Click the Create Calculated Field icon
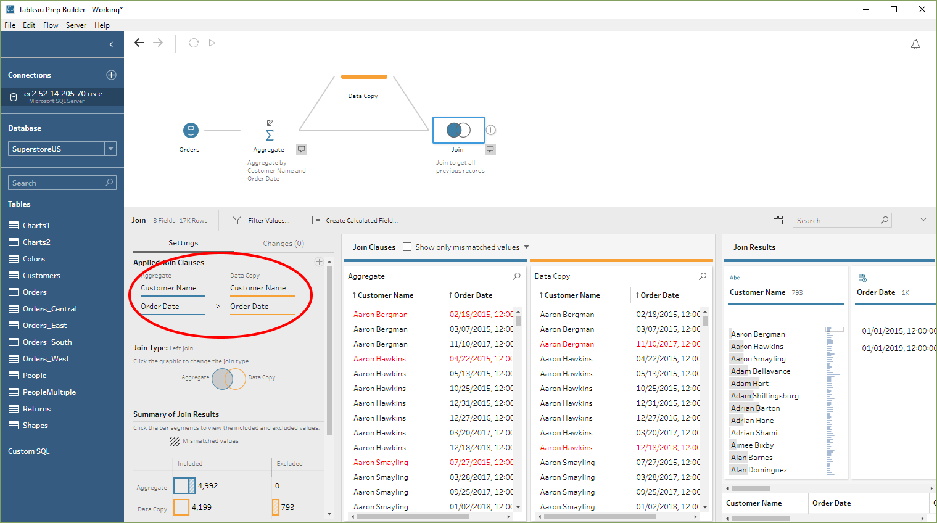This screenshot has height=523, width=937. (316, 220)
